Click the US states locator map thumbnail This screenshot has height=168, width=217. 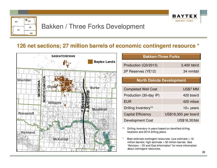pyautogui.click(x=24, y=26)
